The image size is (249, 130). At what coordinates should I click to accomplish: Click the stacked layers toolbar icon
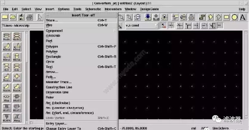(156, 17)
